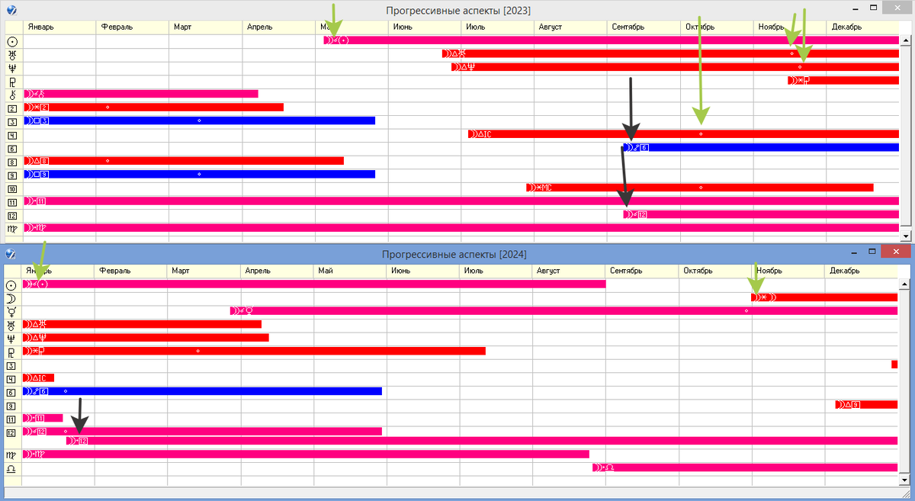This screenshot has width=915, height=501.
Task: Click the Июнь column header in 2024 window
Action: coord(423,271)
